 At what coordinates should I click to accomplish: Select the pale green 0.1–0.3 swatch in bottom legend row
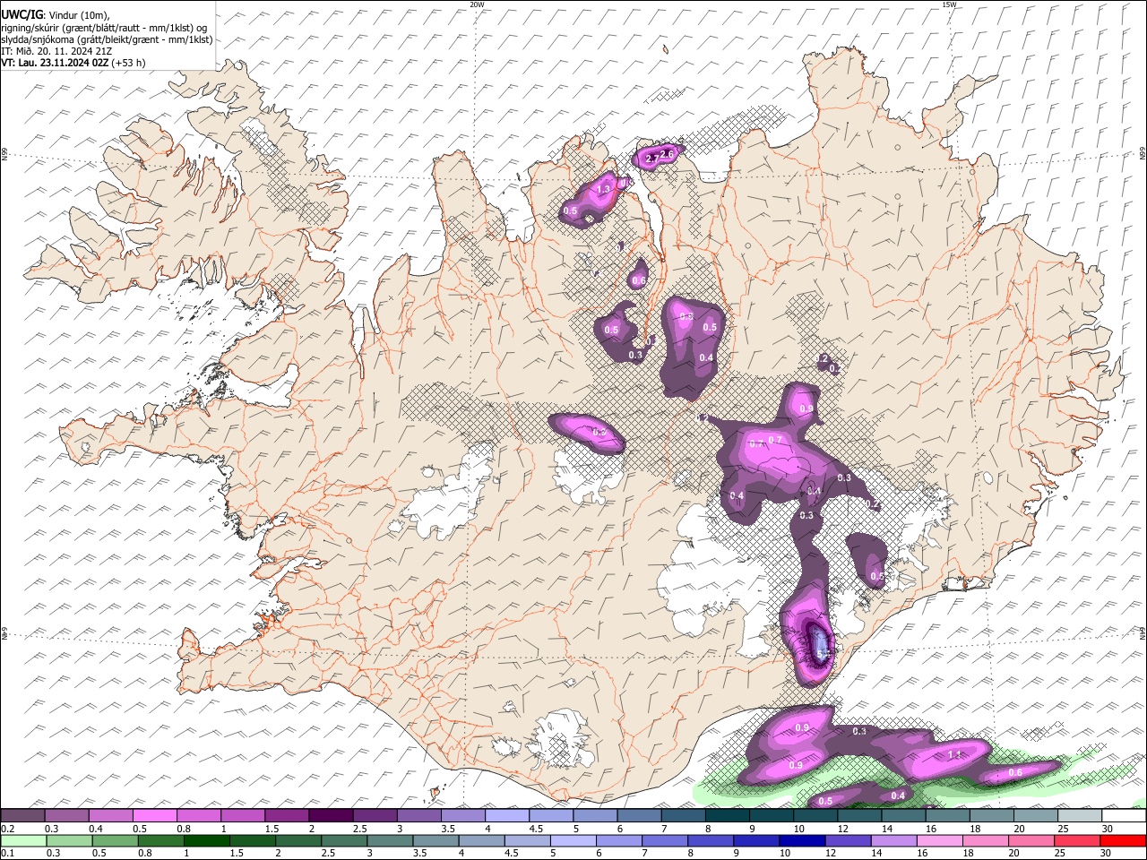click(x=23, y=839)
